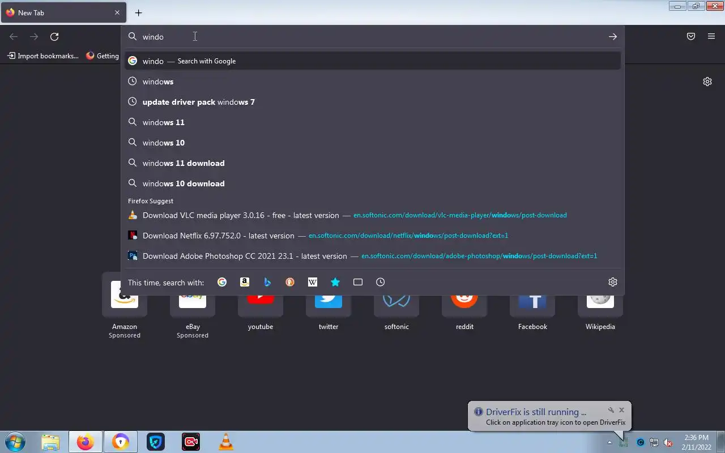Image resolution: width=725 pixels, height=453 pixels.
Task: Click the DriverFix is still running balloon text
Action: tap(536, 412)
